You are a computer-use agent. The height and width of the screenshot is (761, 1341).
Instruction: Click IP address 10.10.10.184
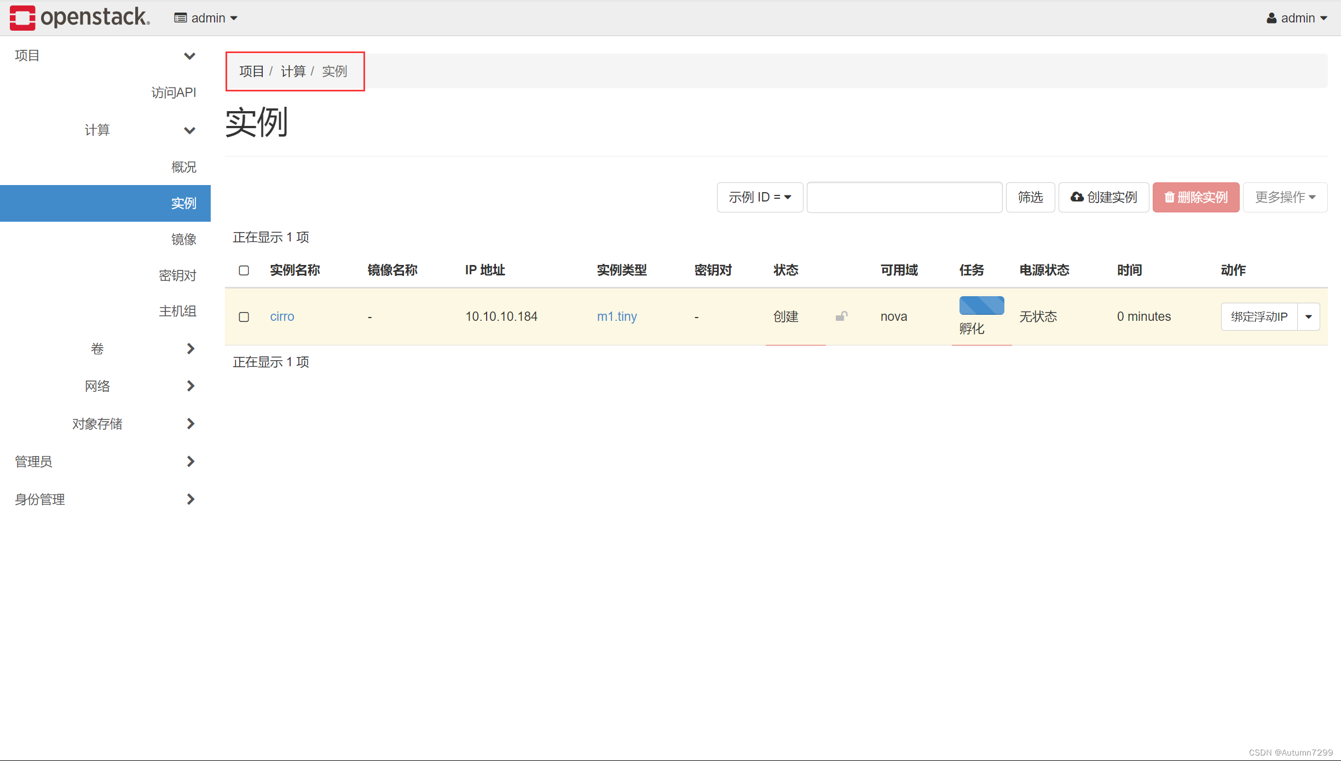tap(501, 316)
